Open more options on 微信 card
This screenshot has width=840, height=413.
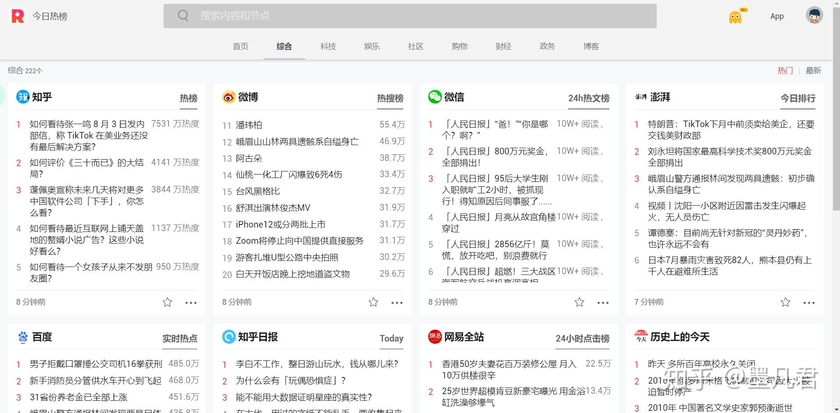603,303
